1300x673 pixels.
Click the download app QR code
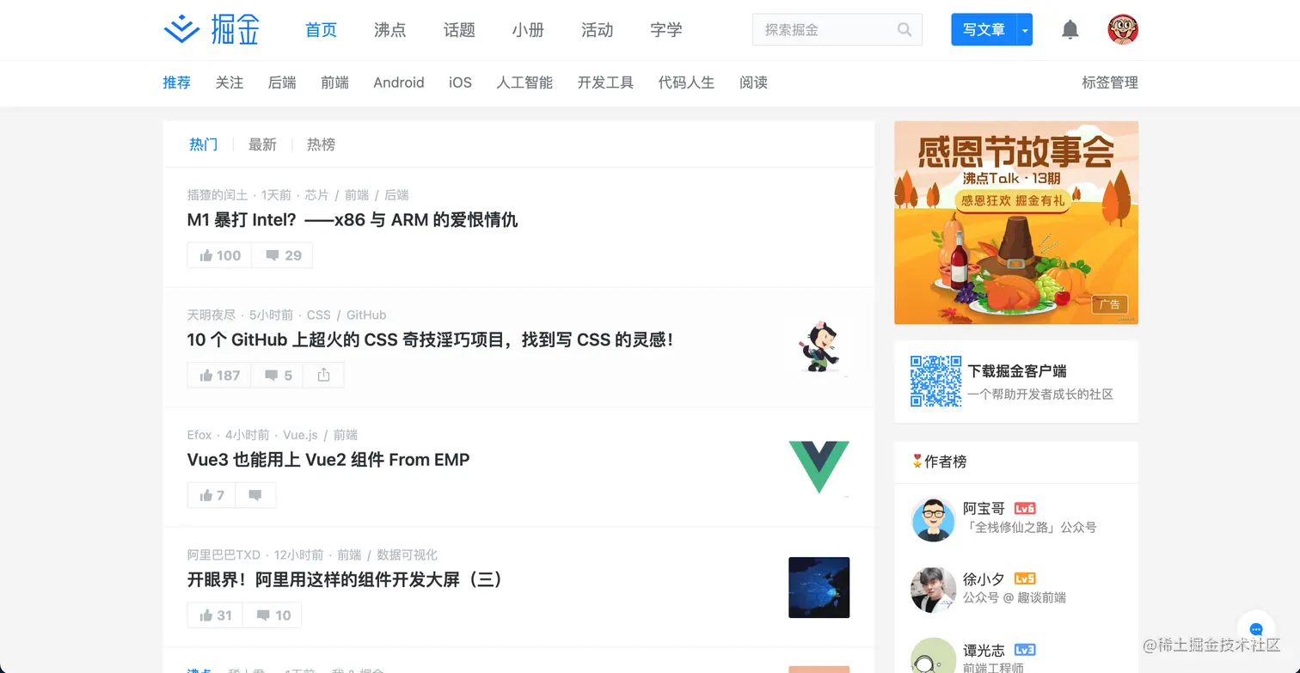935,381
